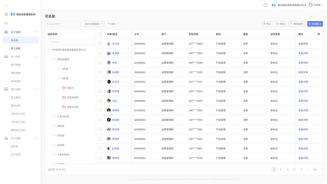Check the box for 吴萱萱 row
327x184 pixels.
[100, 53]
